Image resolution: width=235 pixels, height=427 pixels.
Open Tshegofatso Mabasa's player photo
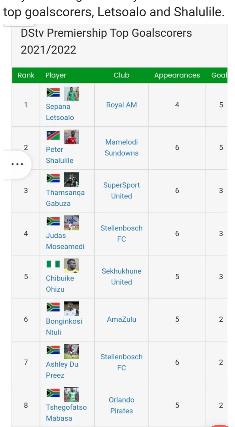coord(71,395)
